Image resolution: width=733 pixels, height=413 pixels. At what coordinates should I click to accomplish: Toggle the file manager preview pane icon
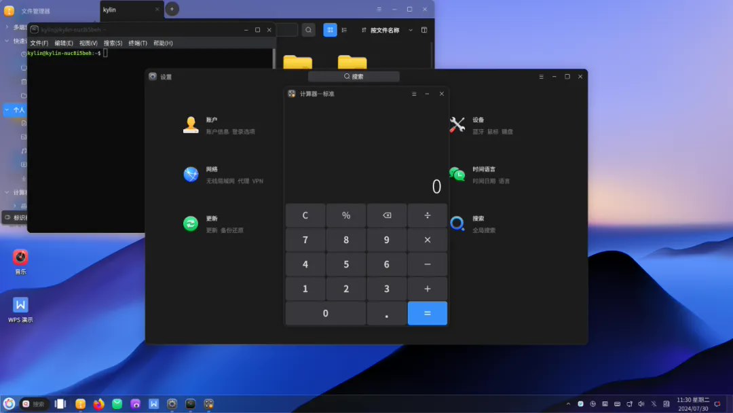(x=424, y=30)
